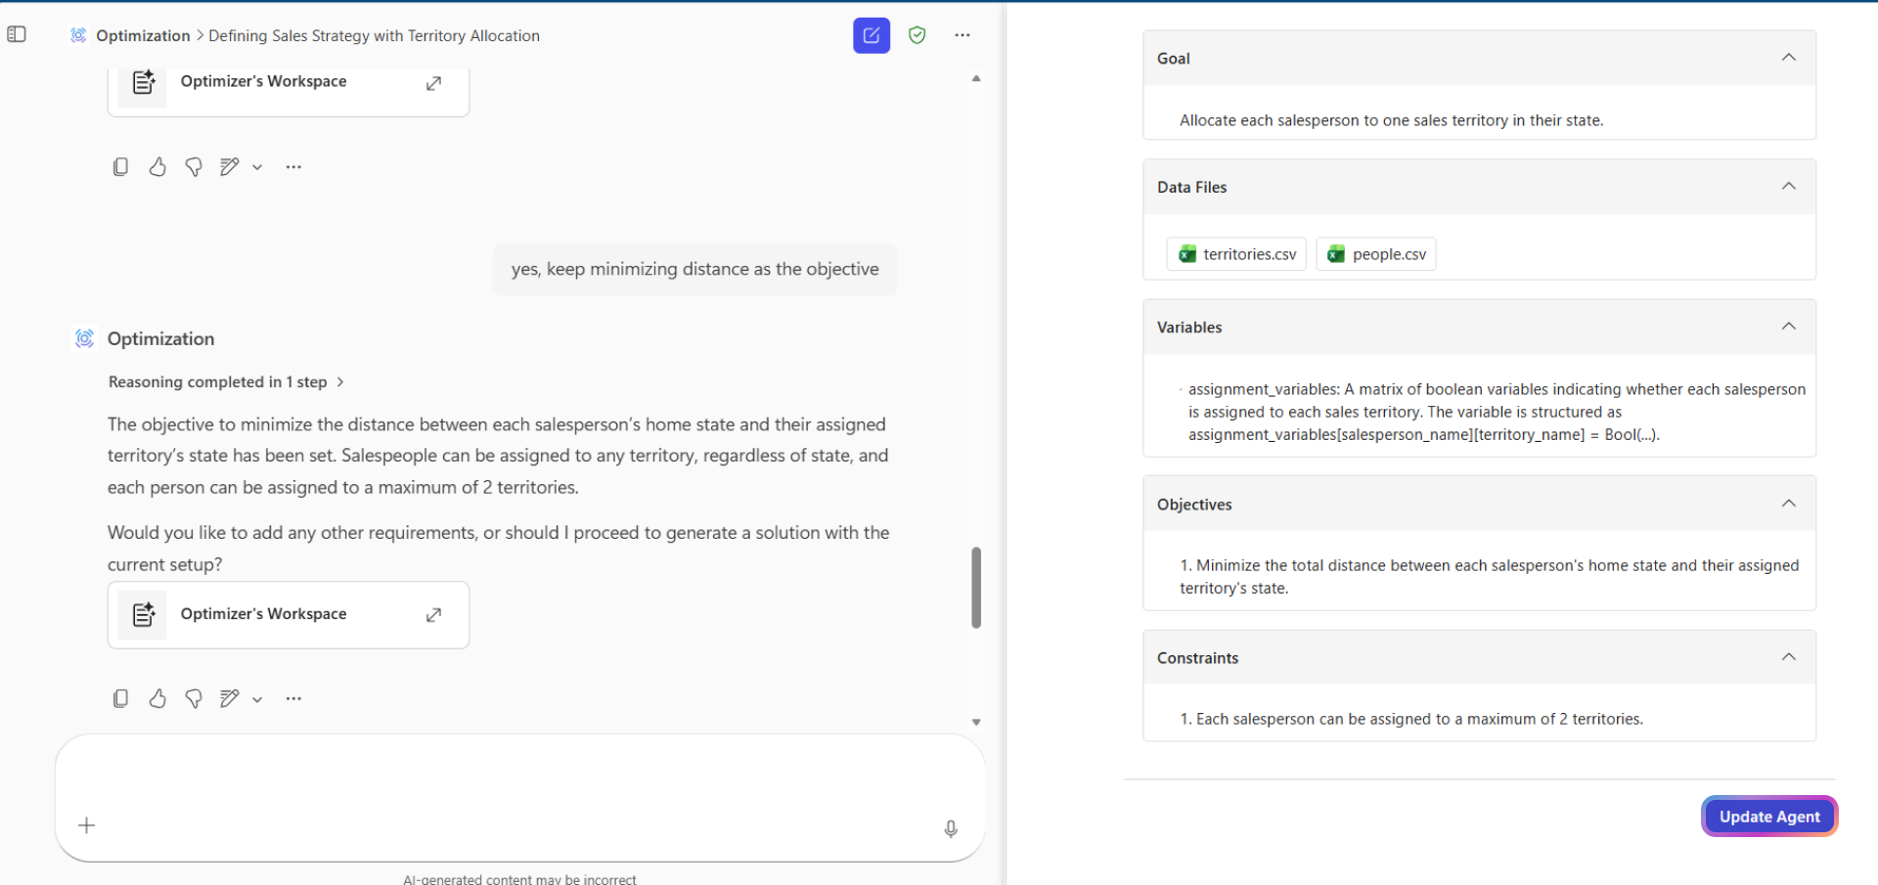
Task: Collapse the Constraints section
Action: (1788, 657)
